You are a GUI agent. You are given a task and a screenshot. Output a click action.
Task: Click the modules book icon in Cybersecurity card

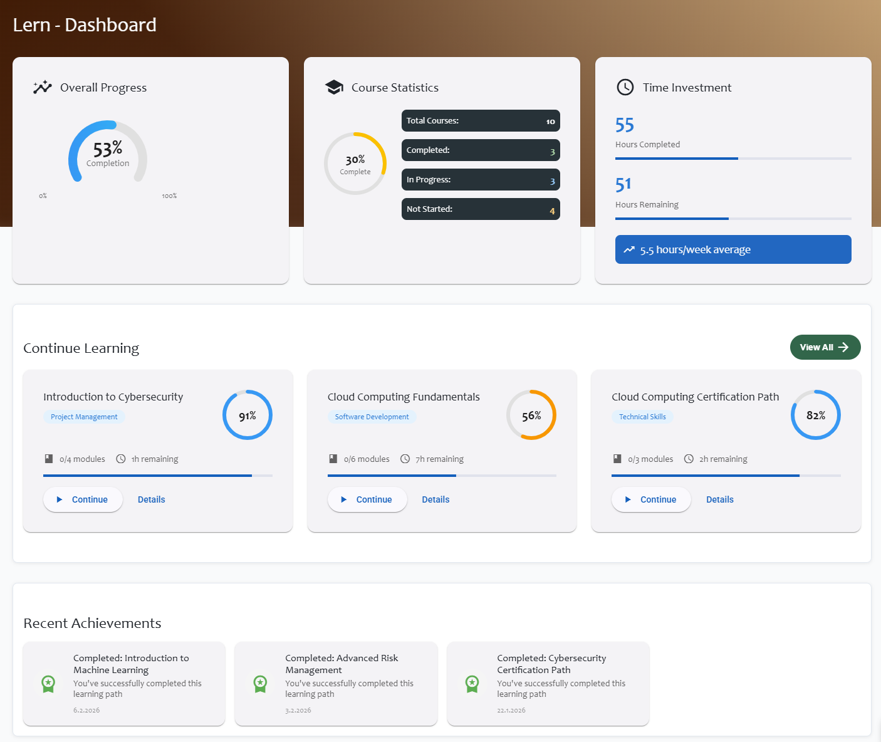[x=49, y=459]
